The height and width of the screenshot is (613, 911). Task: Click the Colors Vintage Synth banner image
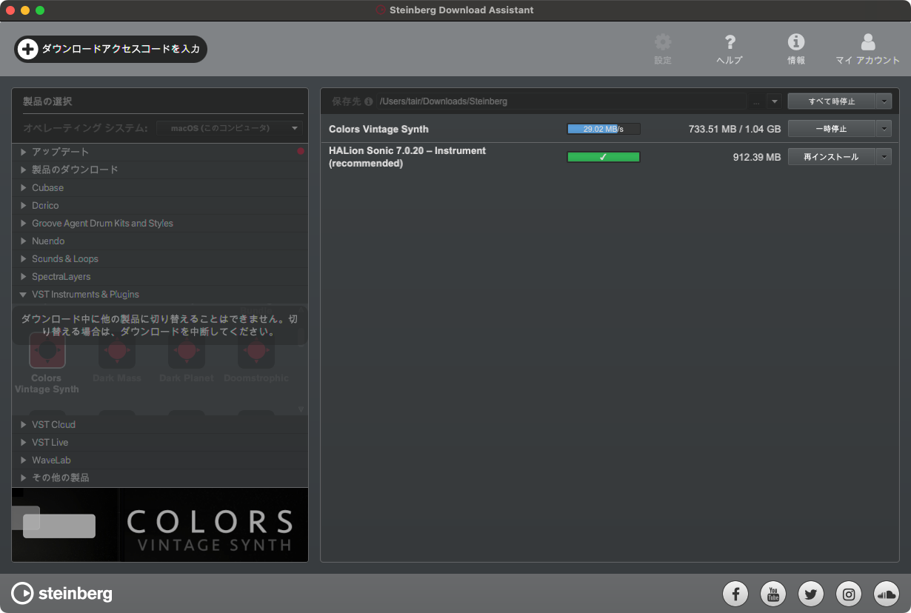point(160,524)
